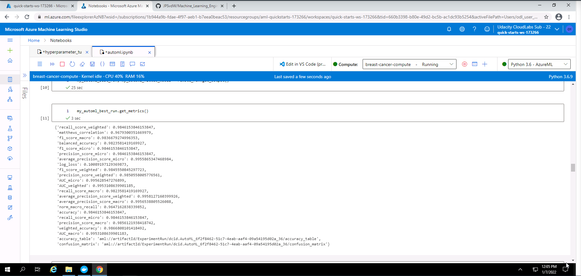Expand the left navigation hamburger menu

coord(10,40)
